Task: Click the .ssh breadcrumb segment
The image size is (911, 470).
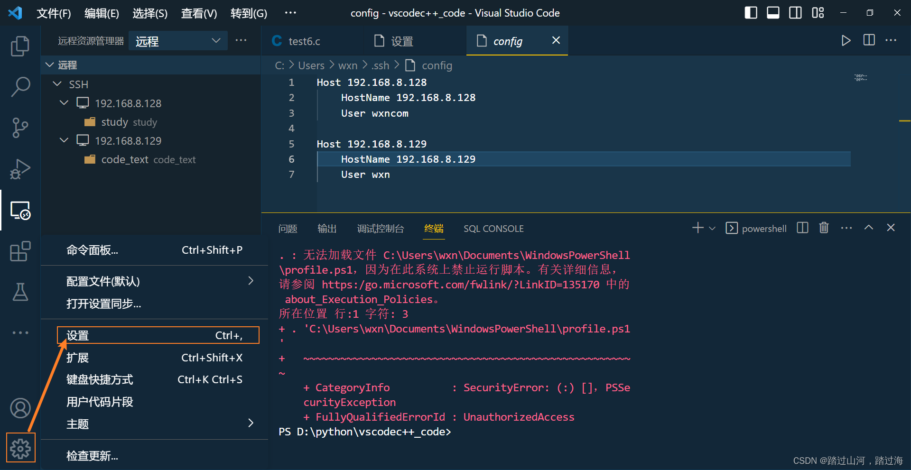Action: [380, 65]
